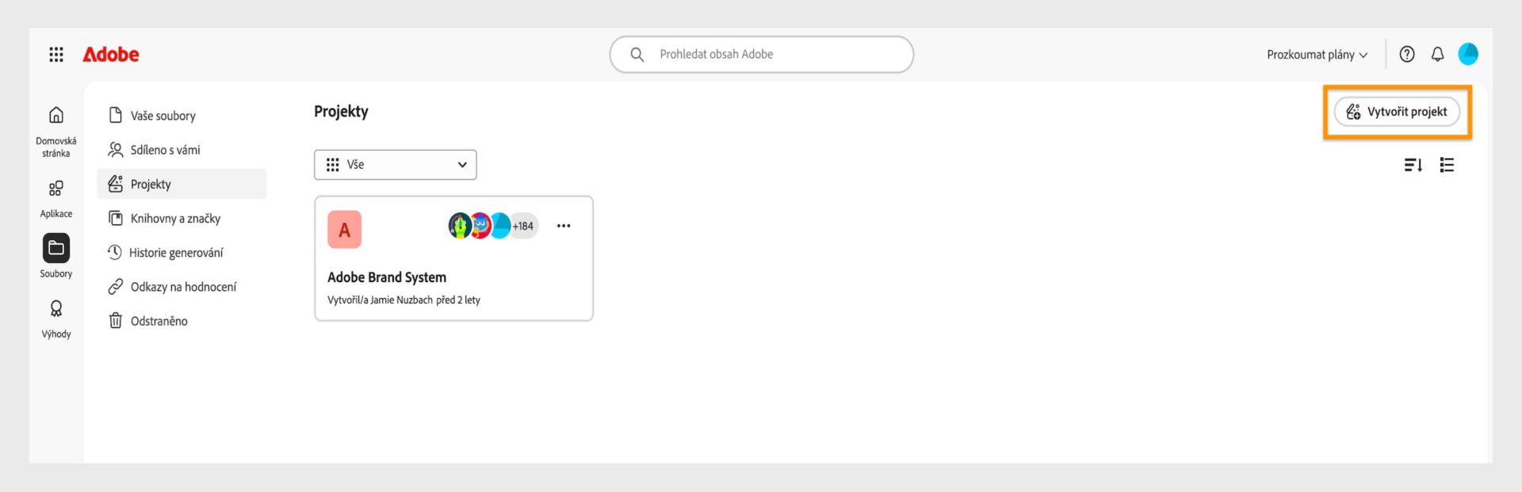Click the Soubory icon in the sidebar
Image resolution: width=1522 pixels, height=492 pixels.
(x=56, y=246)
